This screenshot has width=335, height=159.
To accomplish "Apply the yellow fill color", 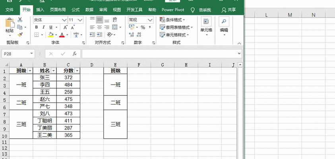I will (x=51, y=35).
